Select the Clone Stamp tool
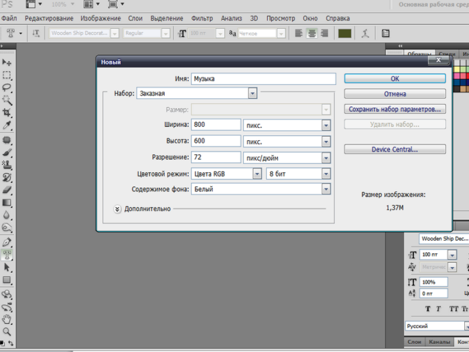Screen dimensions: 469x352 (x=7, y=165)
